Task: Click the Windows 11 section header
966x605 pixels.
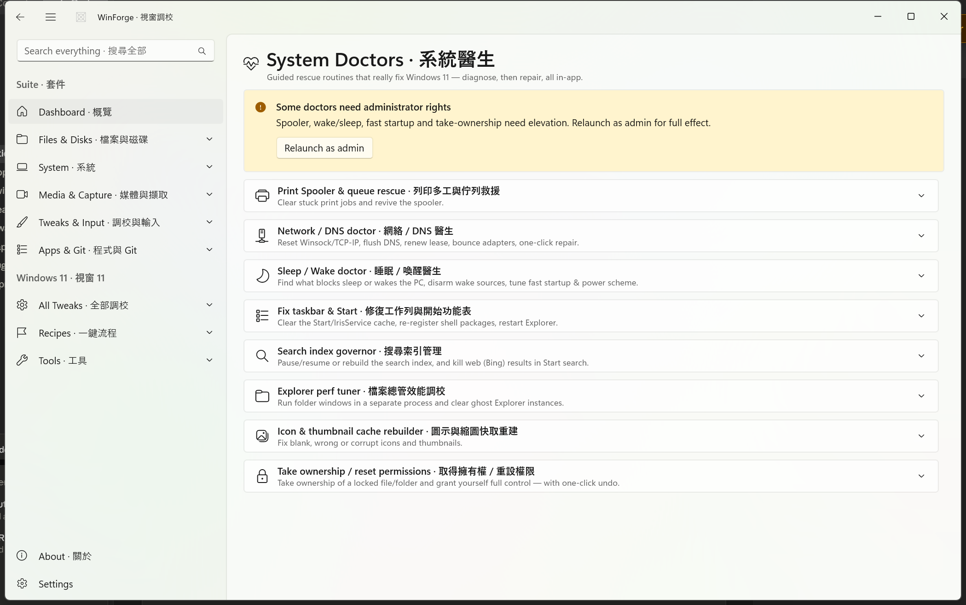Action: coord(61,278)
